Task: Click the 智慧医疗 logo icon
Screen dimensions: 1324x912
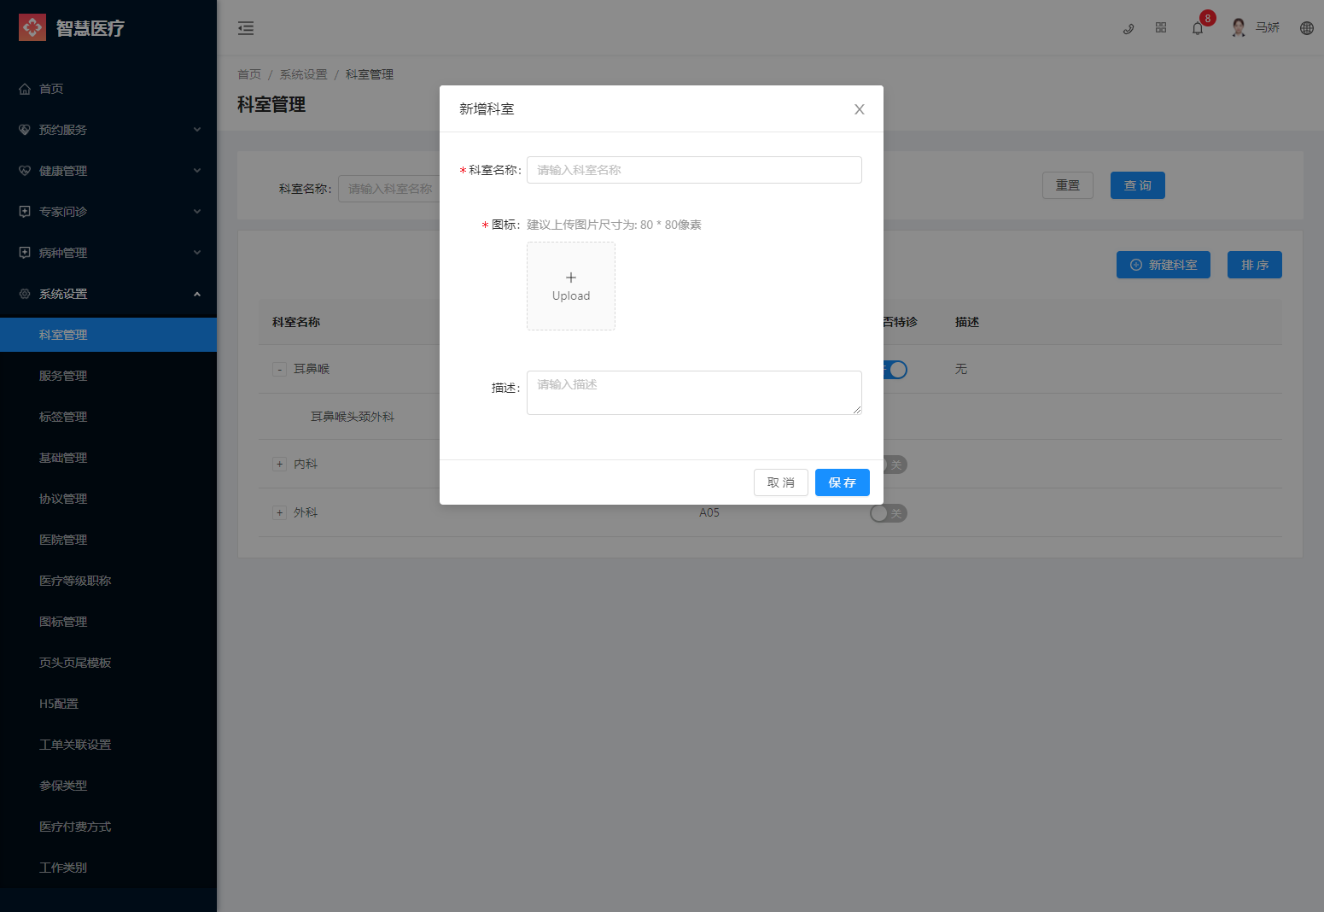Action: 32,27
